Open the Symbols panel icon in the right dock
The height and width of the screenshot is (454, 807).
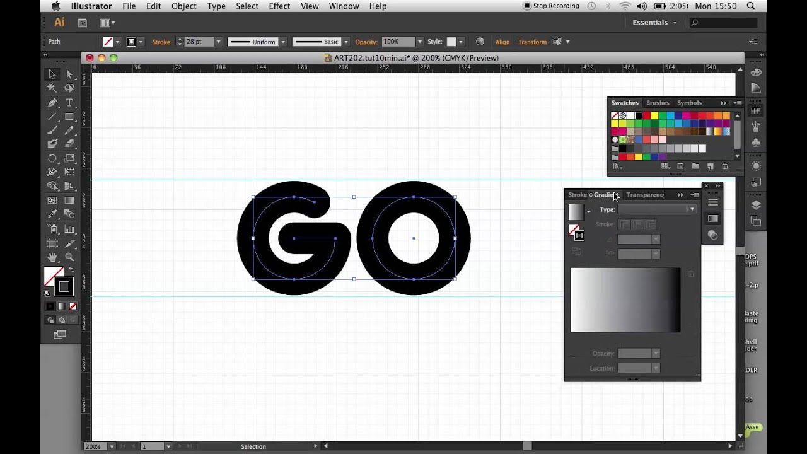click(x=756, y=143)
